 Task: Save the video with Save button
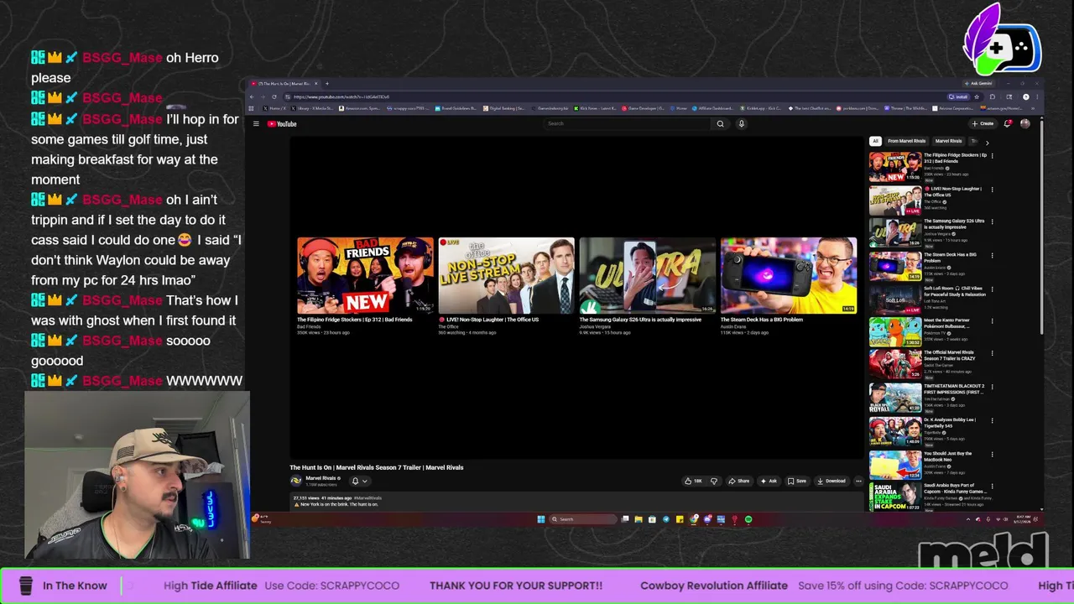(797, 481)
